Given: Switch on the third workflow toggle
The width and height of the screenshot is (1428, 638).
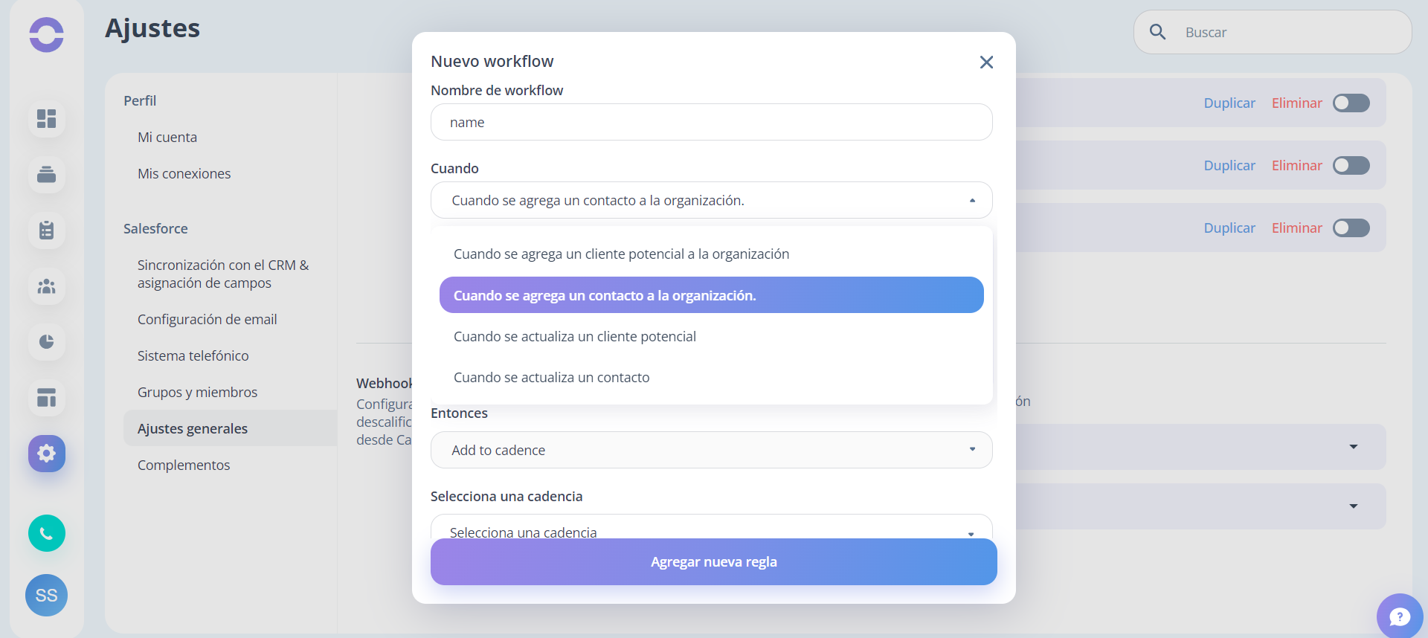Looking at the screenshot, I should [1351, 228].
